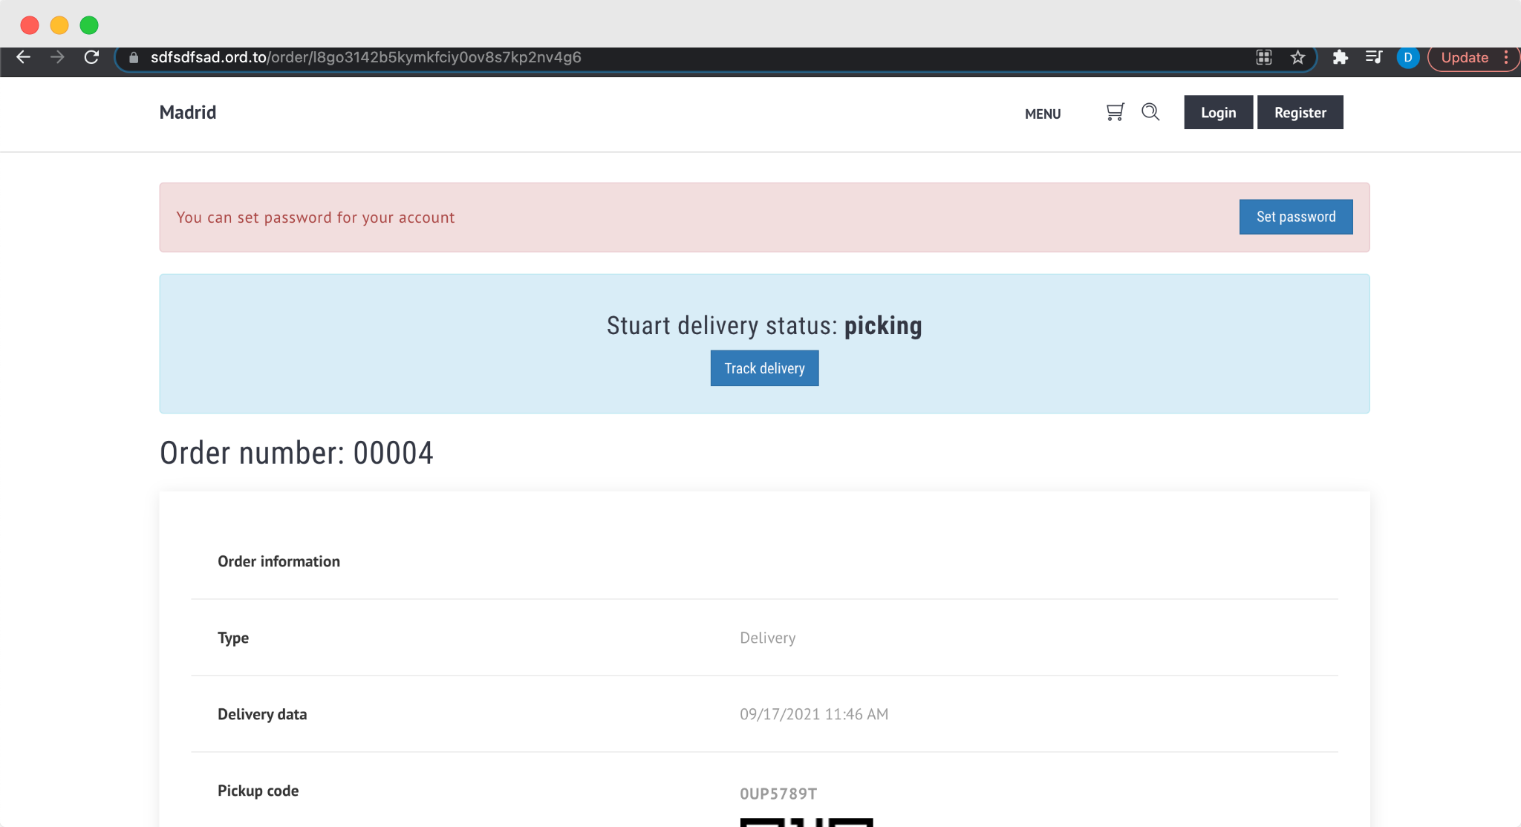The height and width of the screenshot is (827, 1521).
Task: Click the Stuart delivery status text
Action: [x=764, y=325]
